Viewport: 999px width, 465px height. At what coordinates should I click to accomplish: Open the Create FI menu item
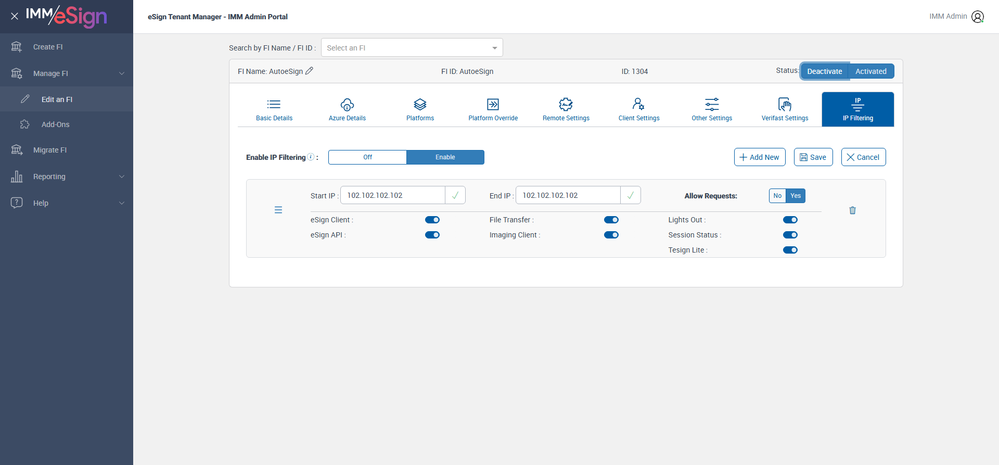point(67,47)
